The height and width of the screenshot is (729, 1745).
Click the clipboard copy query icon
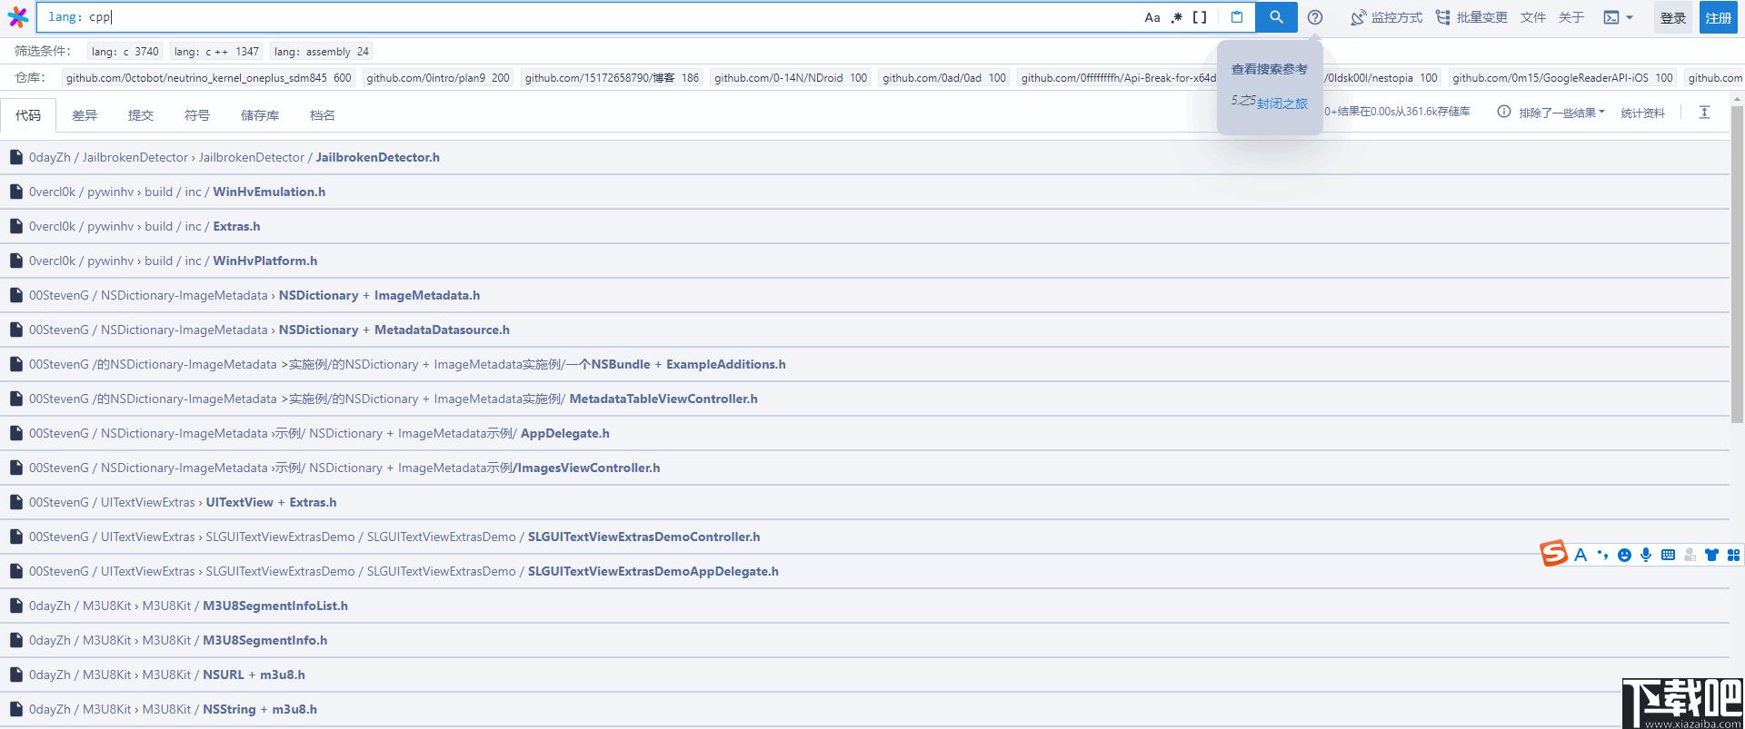click(x=1236, y=17)
